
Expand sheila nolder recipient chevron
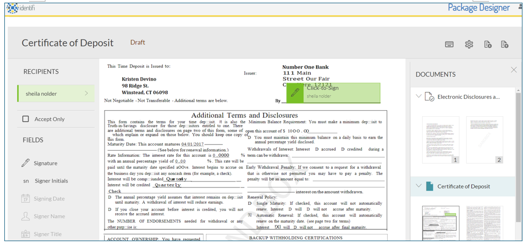[86, 94]
